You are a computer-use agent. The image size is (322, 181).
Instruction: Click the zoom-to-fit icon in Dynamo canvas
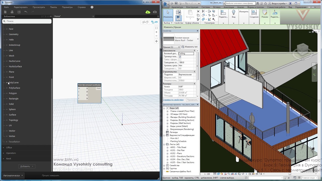pos(156,28)
